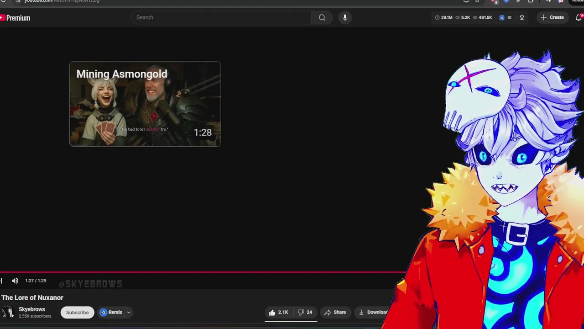Click the 2.55K subscribers text

tap(35, 316)
